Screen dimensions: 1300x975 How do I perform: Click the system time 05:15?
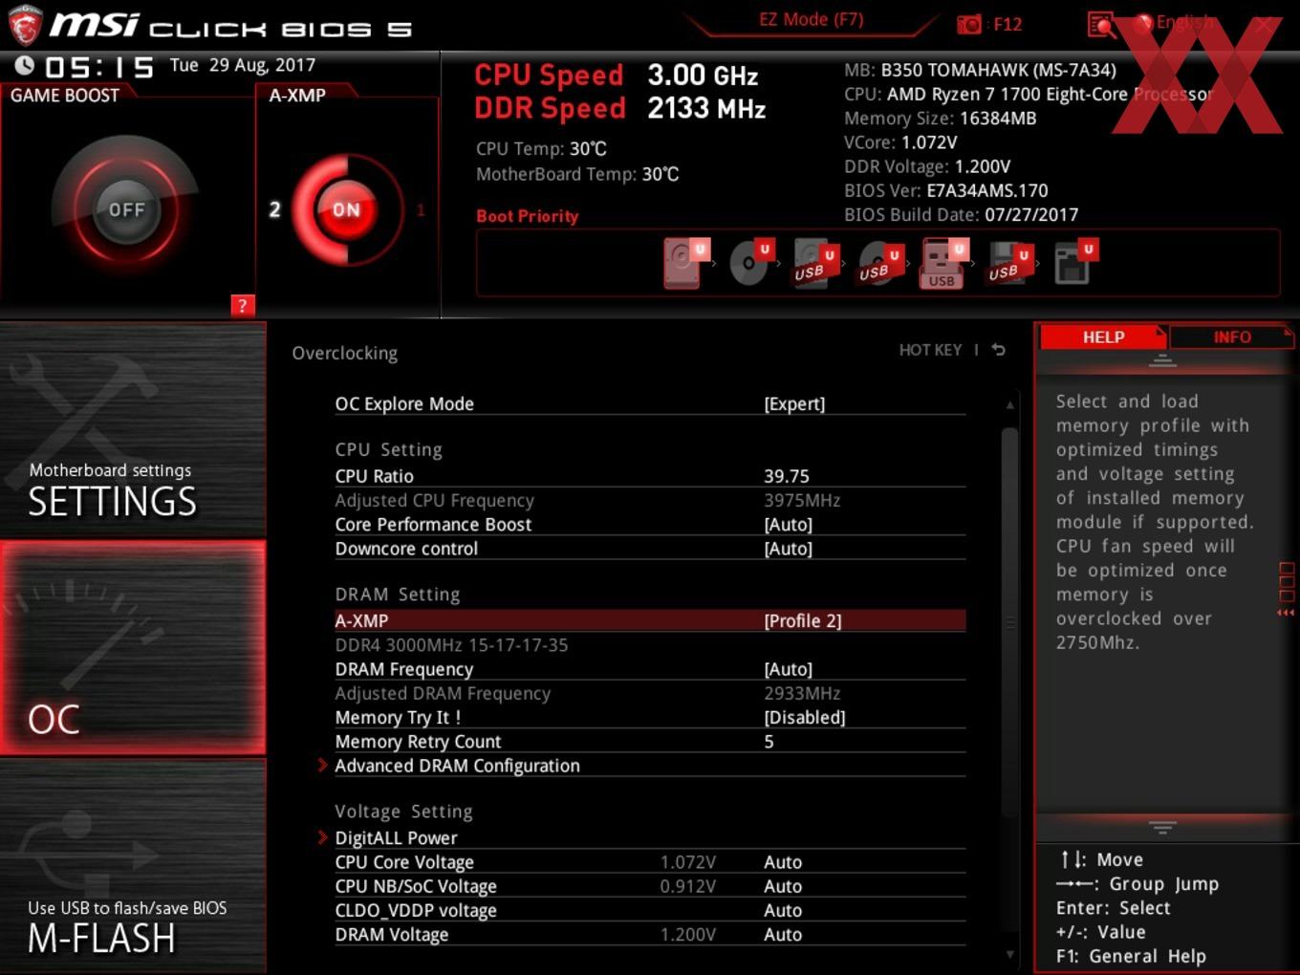[x=99, y=67]
